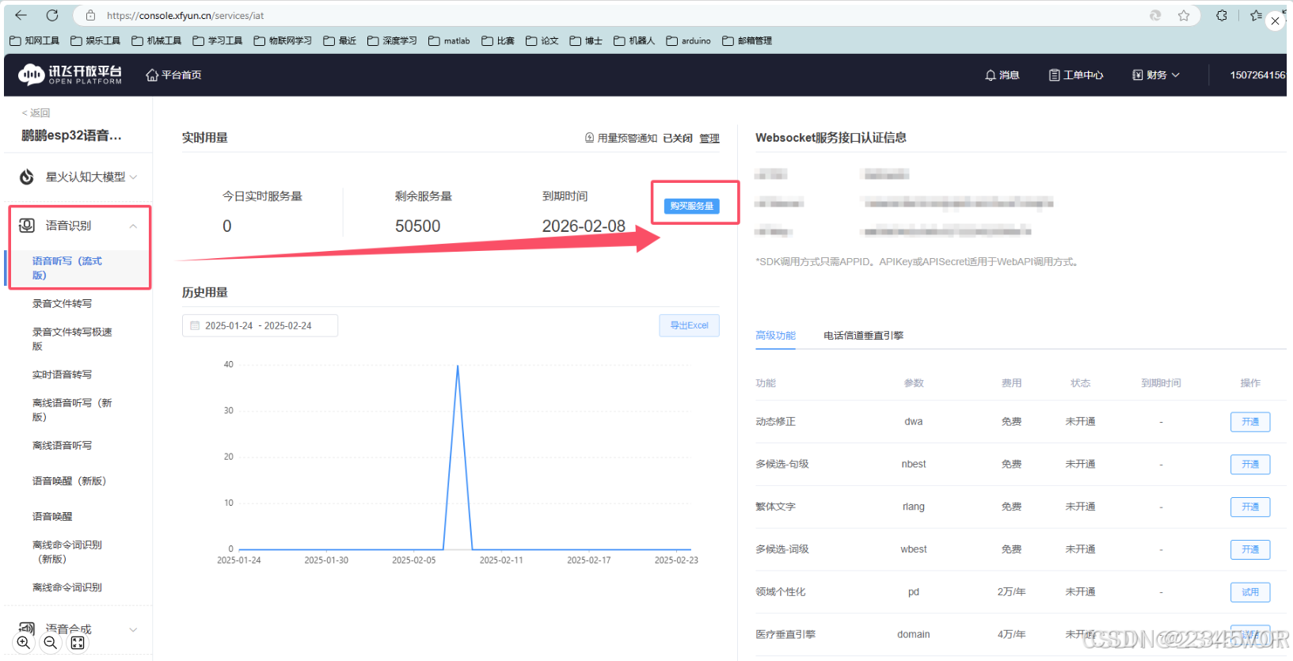
Task: Expand the 语音合成 sidebar section
Action: point(78,629)
